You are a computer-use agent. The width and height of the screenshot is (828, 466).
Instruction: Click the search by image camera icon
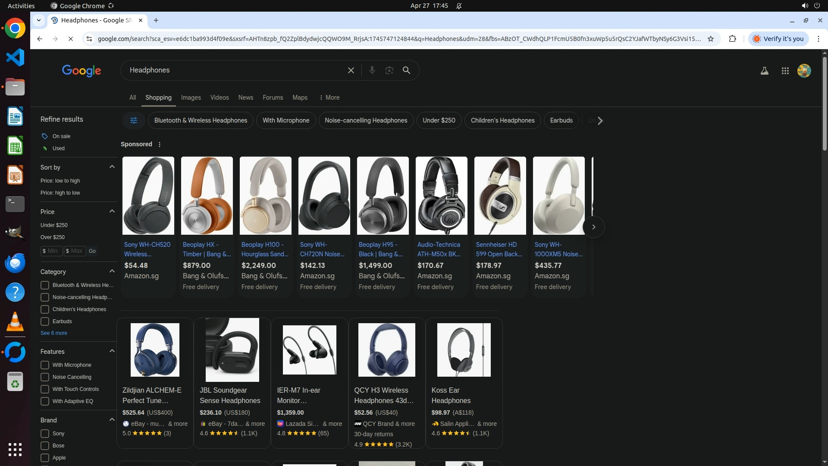(x=389, y=70)
